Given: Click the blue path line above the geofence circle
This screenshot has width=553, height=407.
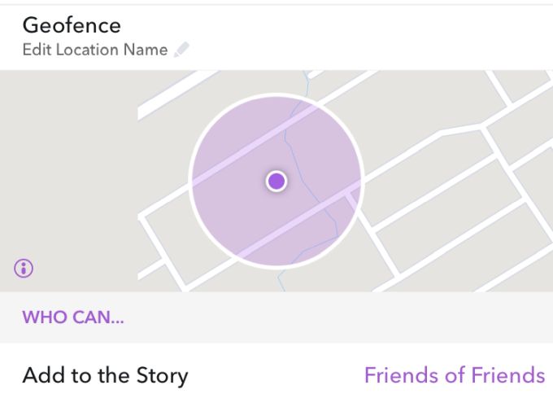Looking at the screenshot, I should click(307, 81).
